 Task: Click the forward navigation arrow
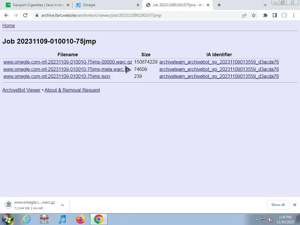pyautogui.click(x=16, y=15)
